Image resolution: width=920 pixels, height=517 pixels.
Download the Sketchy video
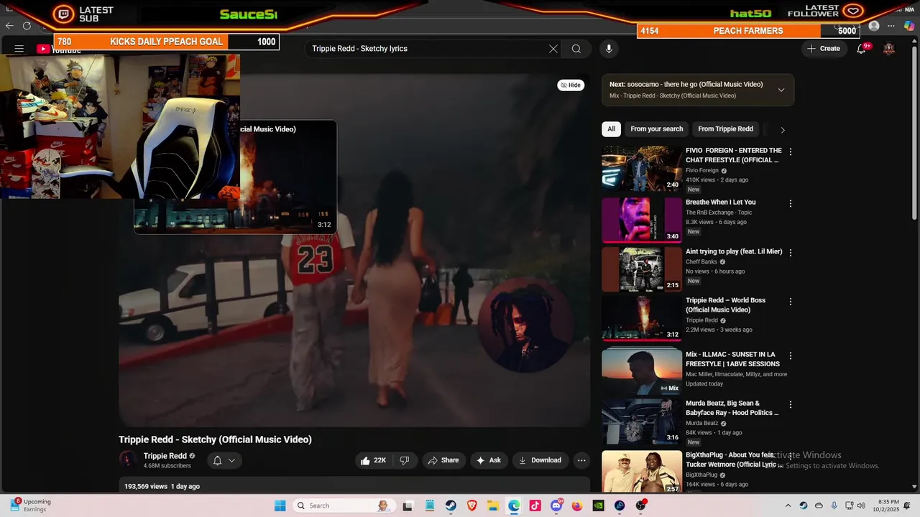click(540, 460)
